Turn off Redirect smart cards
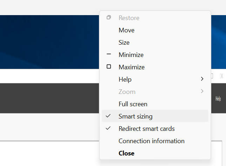 (x=155, y=128)
